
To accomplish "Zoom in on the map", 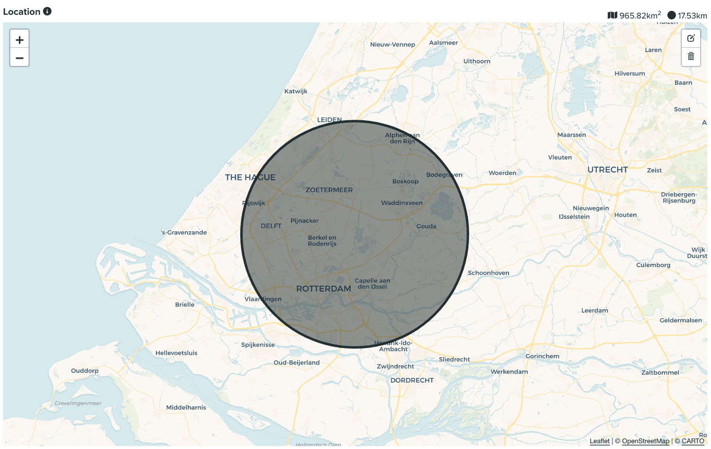I will click(19, 40).
